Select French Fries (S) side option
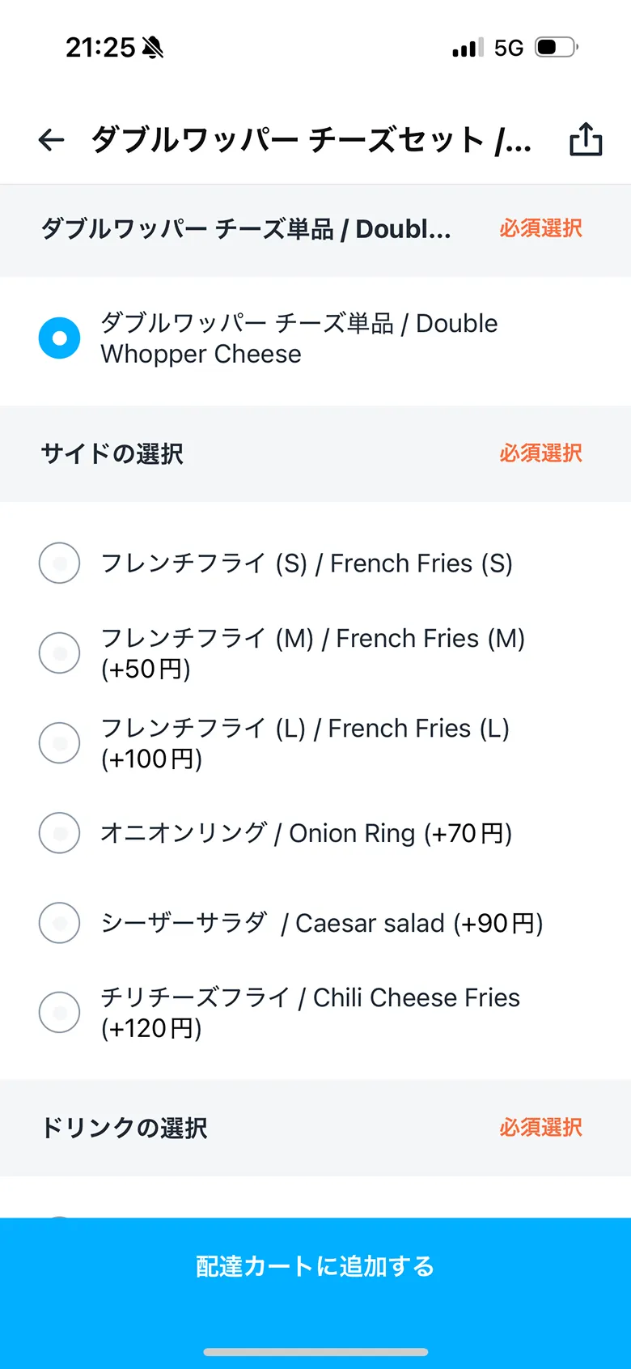This screenshot has height=1369, width=631. 60,563
